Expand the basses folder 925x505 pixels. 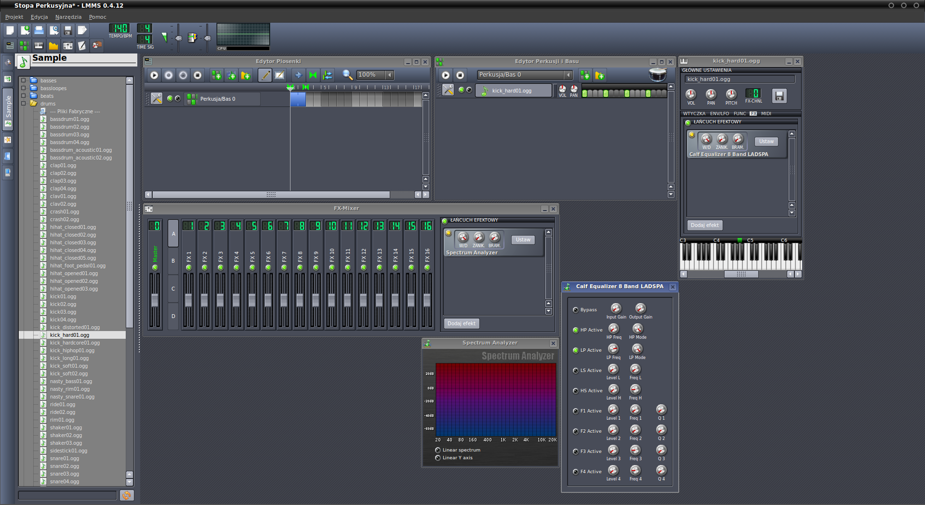pyautogui.click(x=23, y=80)
